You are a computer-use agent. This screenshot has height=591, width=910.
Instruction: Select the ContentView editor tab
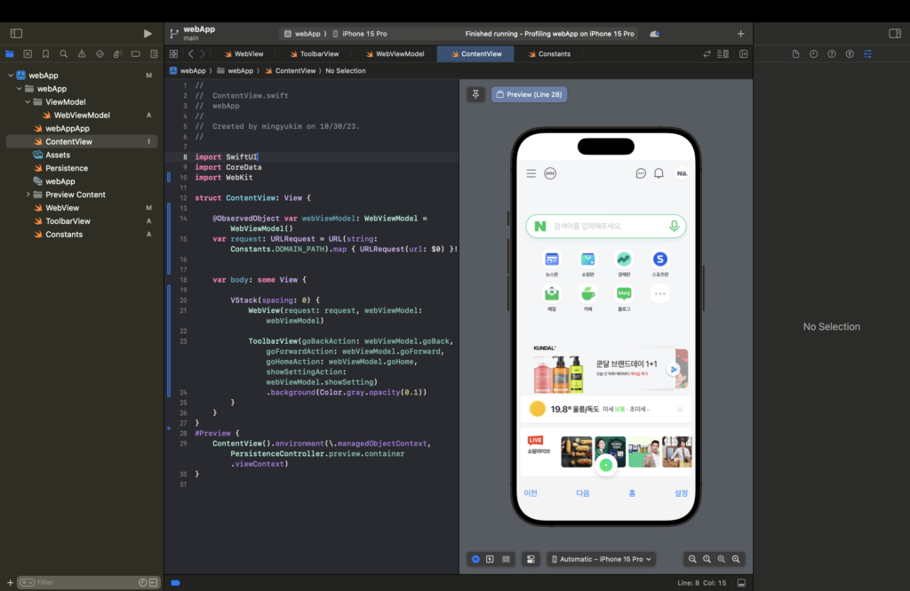476,54
